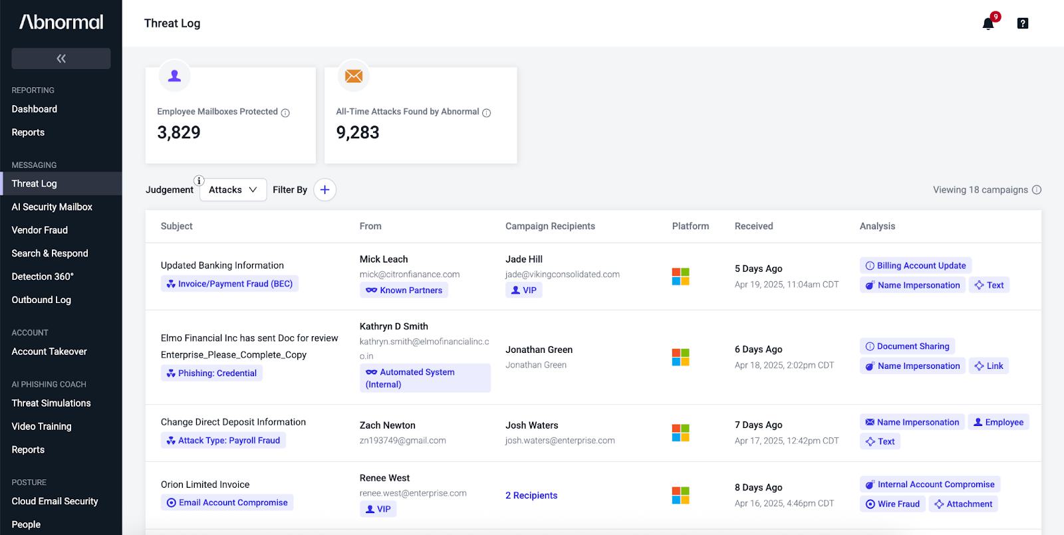Click the Judgement info icon
Screen dimensions: 1064x535
198,180
